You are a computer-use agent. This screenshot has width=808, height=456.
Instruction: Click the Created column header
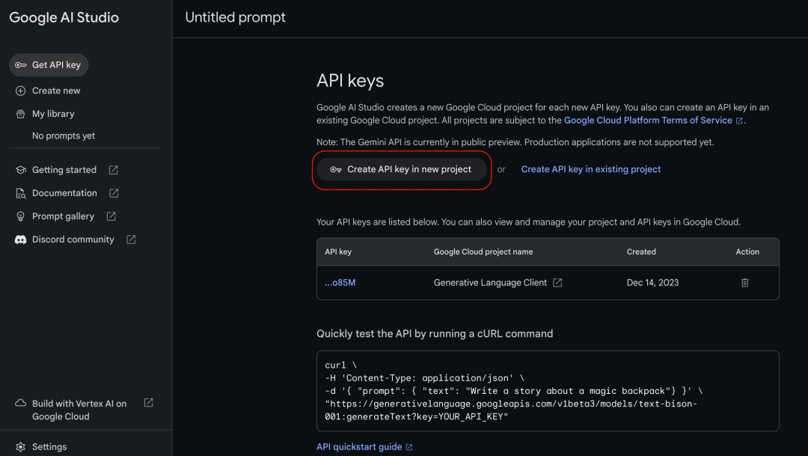[641, 252]
